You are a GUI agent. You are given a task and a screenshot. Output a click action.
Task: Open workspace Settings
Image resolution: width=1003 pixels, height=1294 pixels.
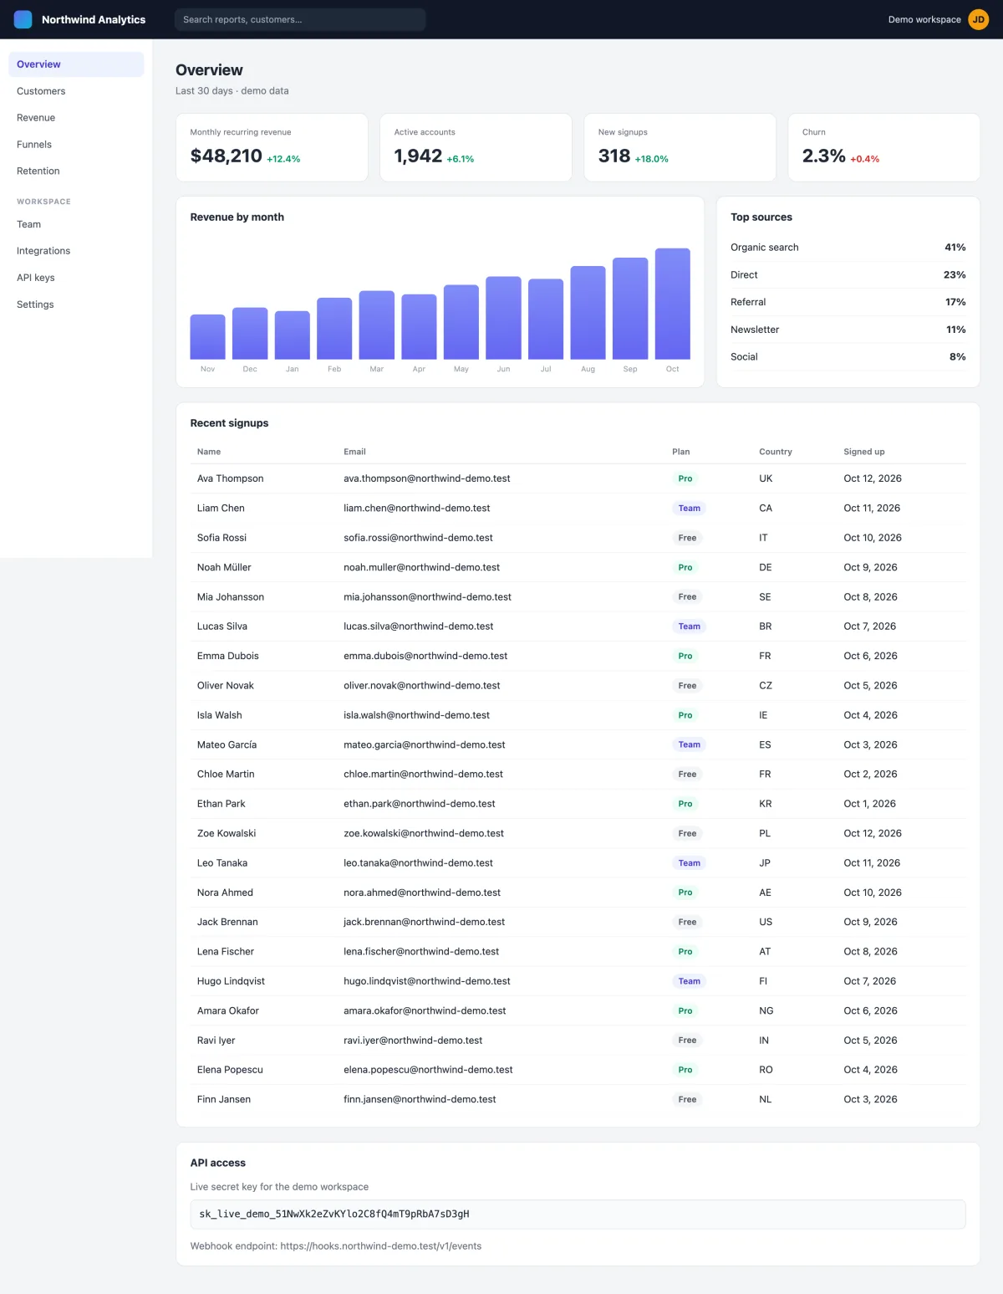[76, 304]
